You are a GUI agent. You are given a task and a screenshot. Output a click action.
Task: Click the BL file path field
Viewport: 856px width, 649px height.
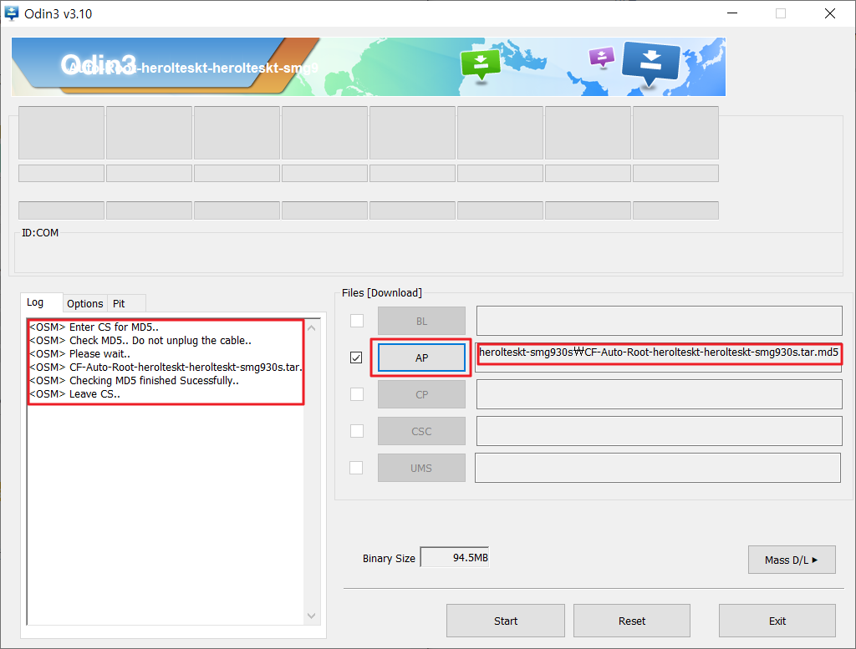click(x=660, y=321)
